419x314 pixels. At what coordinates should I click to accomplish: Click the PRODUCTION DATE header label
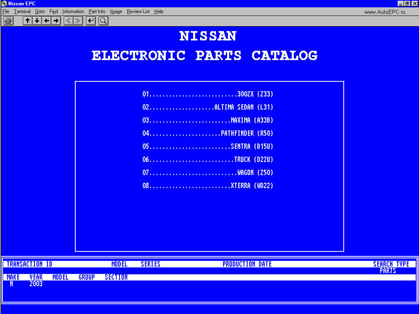247,264
